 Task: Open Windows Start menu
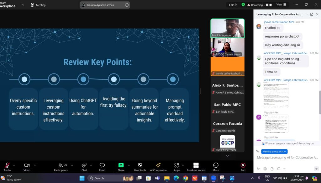[82, 178]
